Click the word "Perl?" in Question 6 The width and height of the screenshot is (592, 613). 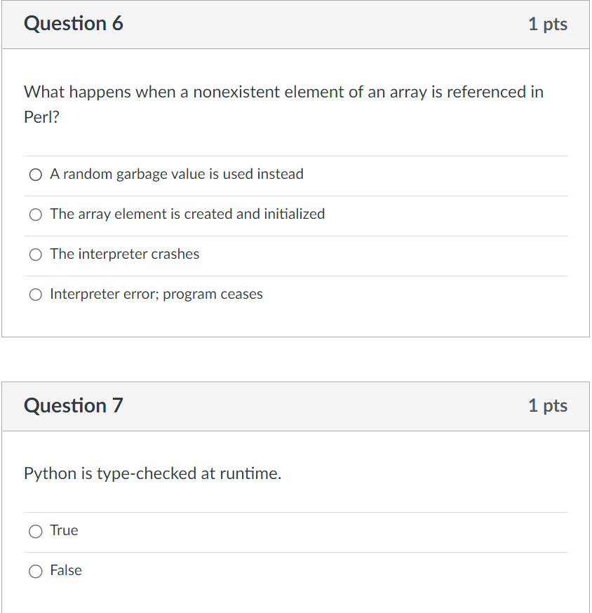[42, 117]
